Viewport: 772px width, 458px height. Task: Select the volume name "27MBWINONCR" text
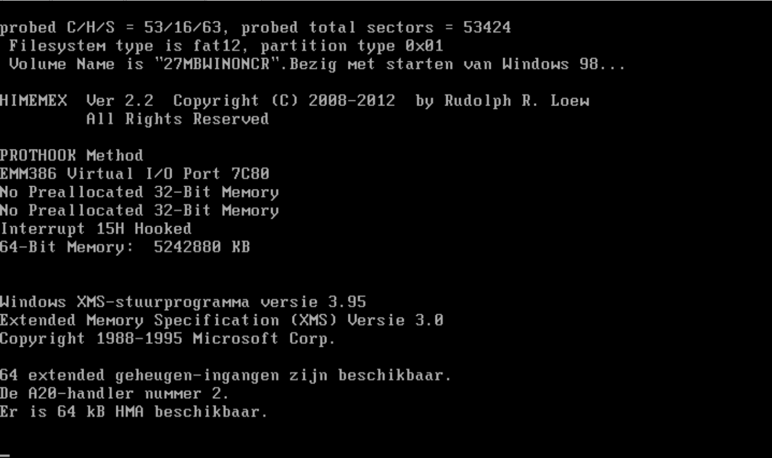coord(216,64)
